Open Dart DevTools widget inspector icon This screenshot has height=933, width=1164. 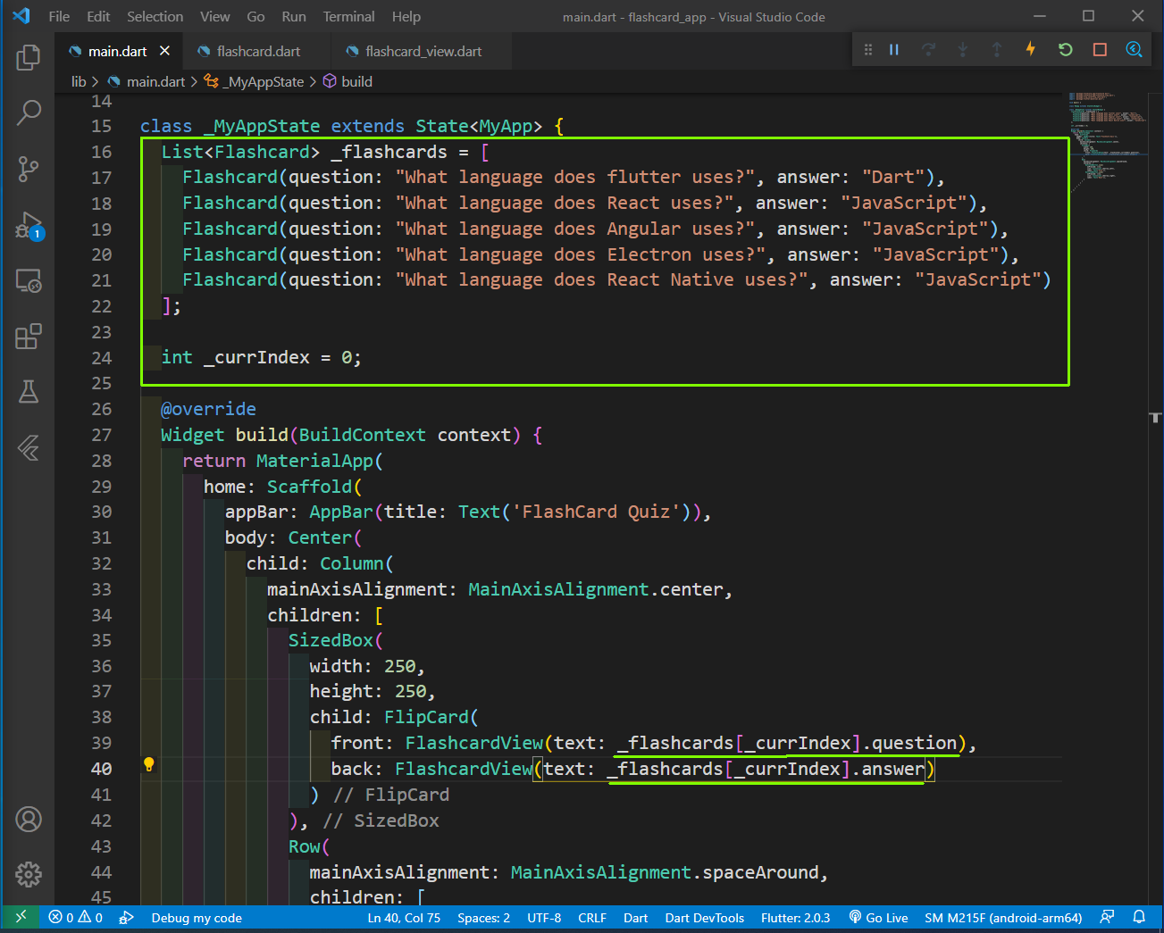coord(1134,50)
